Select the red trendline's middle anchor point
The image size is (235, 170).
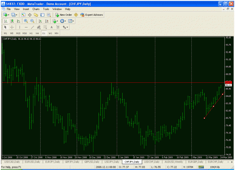coord(214,106)
